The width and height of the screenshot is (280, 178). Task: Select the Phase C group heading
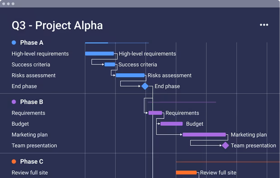pos(32,161)
